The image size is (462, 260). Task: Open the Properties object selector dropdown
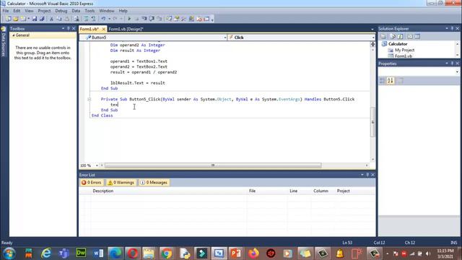[x=457, y=71]
